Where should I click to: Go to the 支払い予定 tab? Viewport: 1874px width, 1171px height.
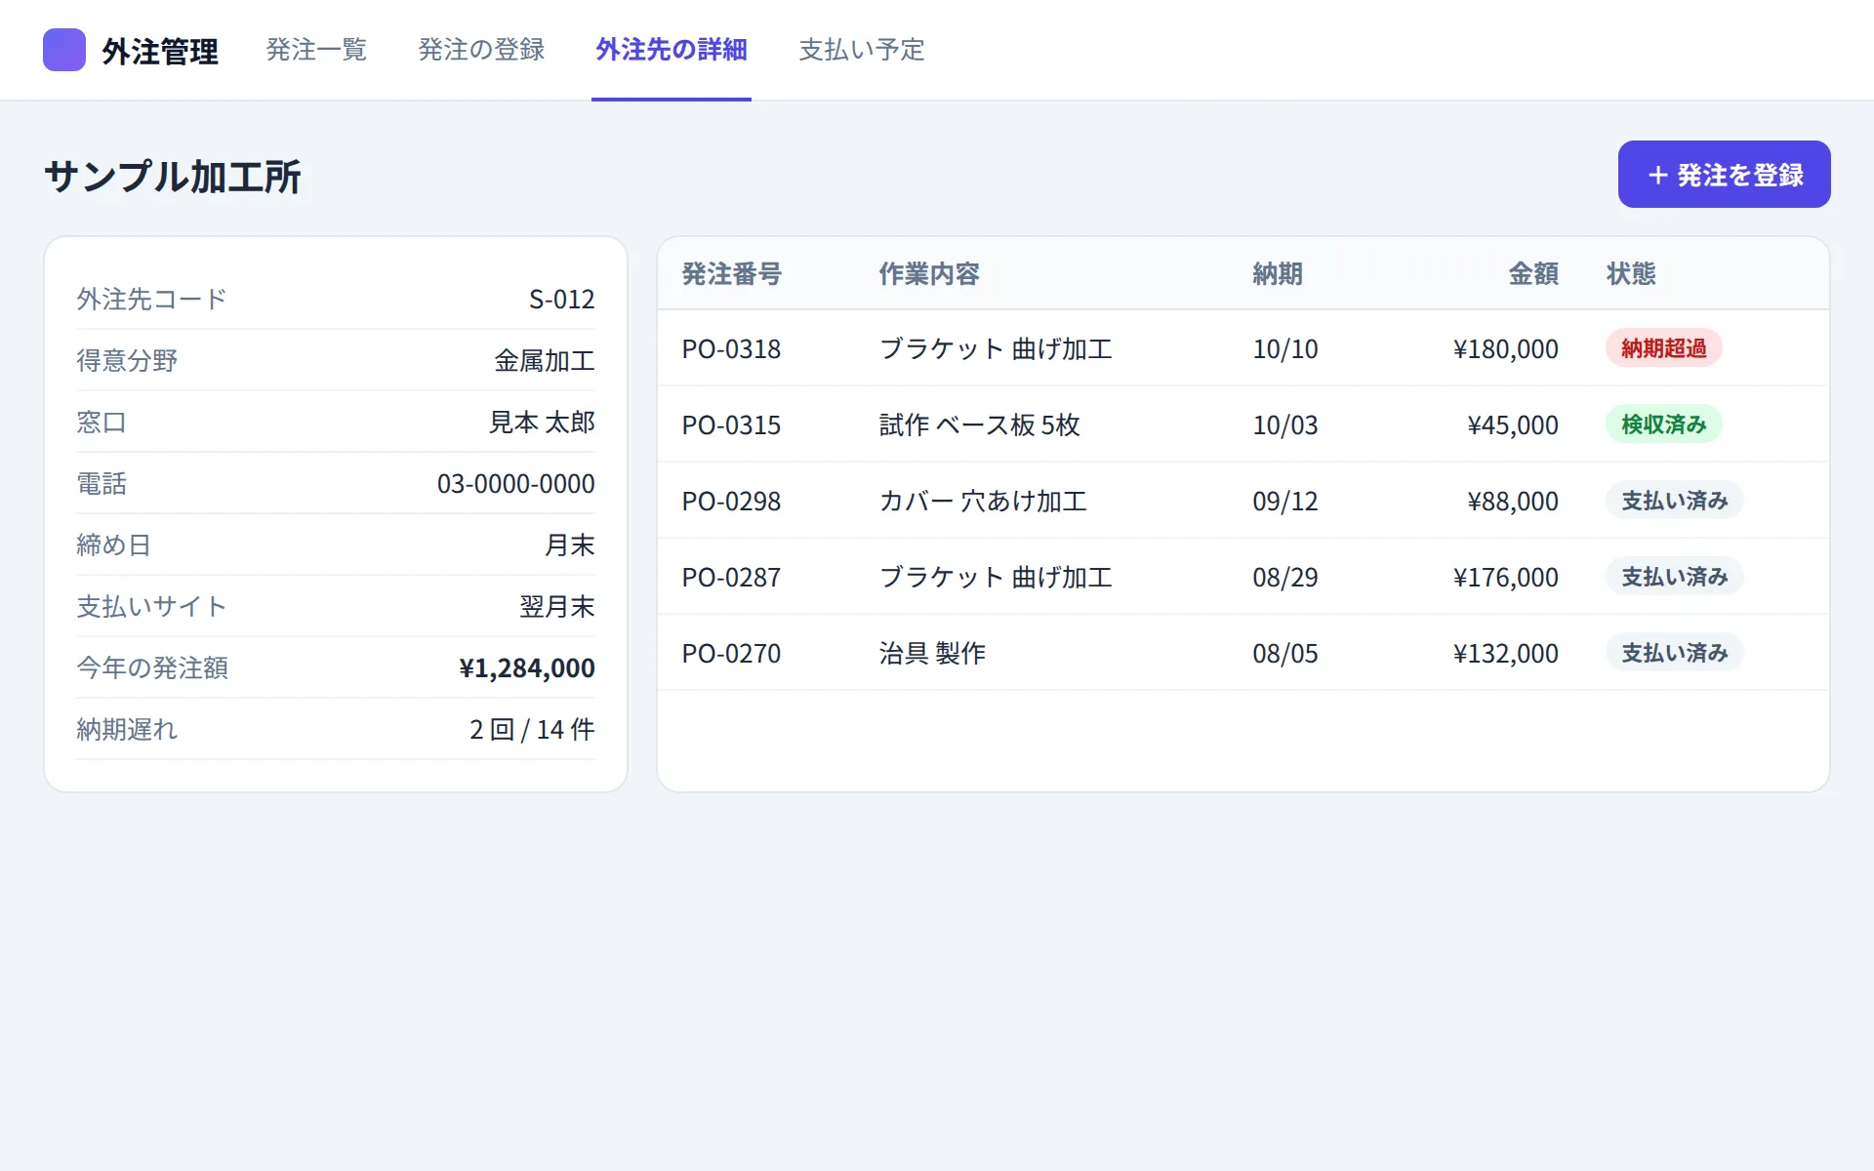tap(862, 50)
